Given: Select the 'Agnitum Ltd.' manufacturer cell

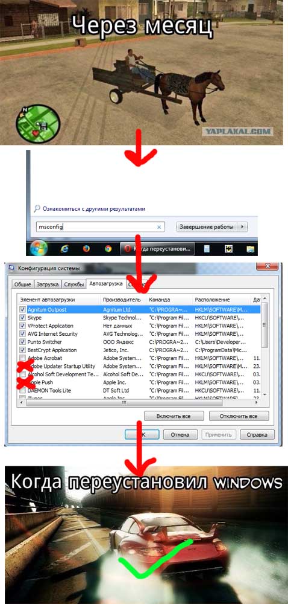Looking at the screenshot, I should coord(117,310).
